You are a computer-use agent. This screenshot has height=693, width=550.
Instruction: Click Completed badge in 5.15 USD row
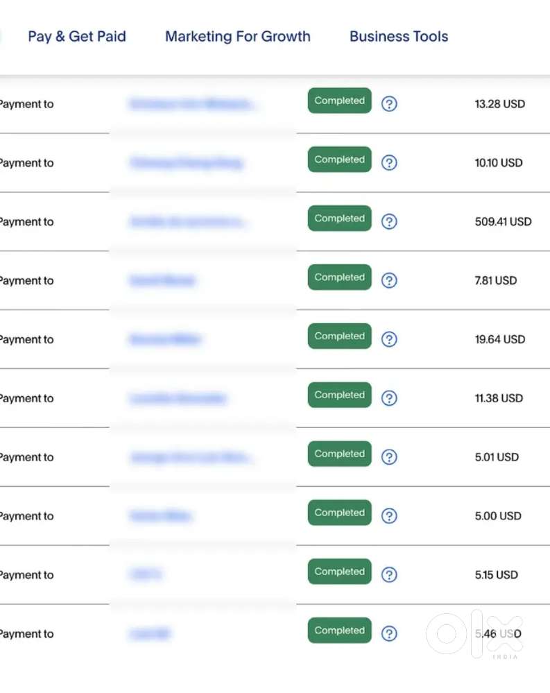[x=340, y=572]
